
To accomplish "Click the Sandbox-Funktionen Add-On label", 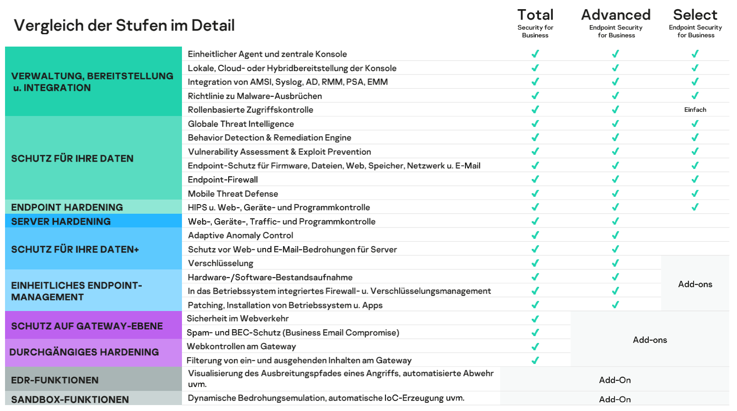I will (614, 399).
